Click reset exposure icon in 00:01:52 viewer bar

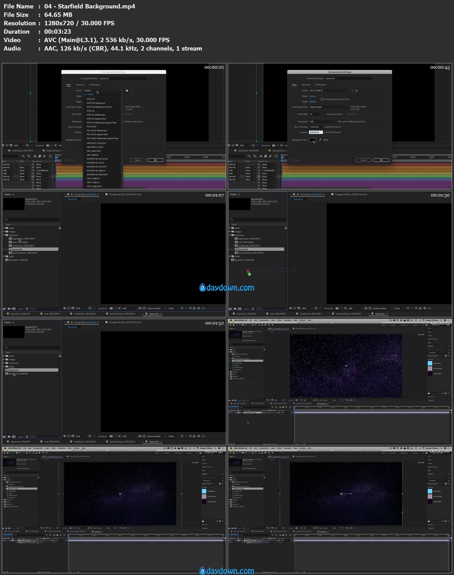pyautogui.click(x=199, y=436)
